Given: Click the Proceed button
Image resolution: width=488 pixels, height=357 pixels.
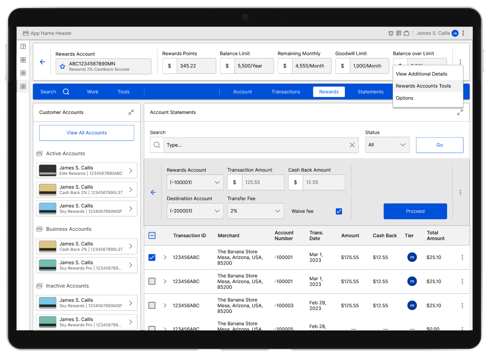Looking at the screenshot, I should pos(415,211).
